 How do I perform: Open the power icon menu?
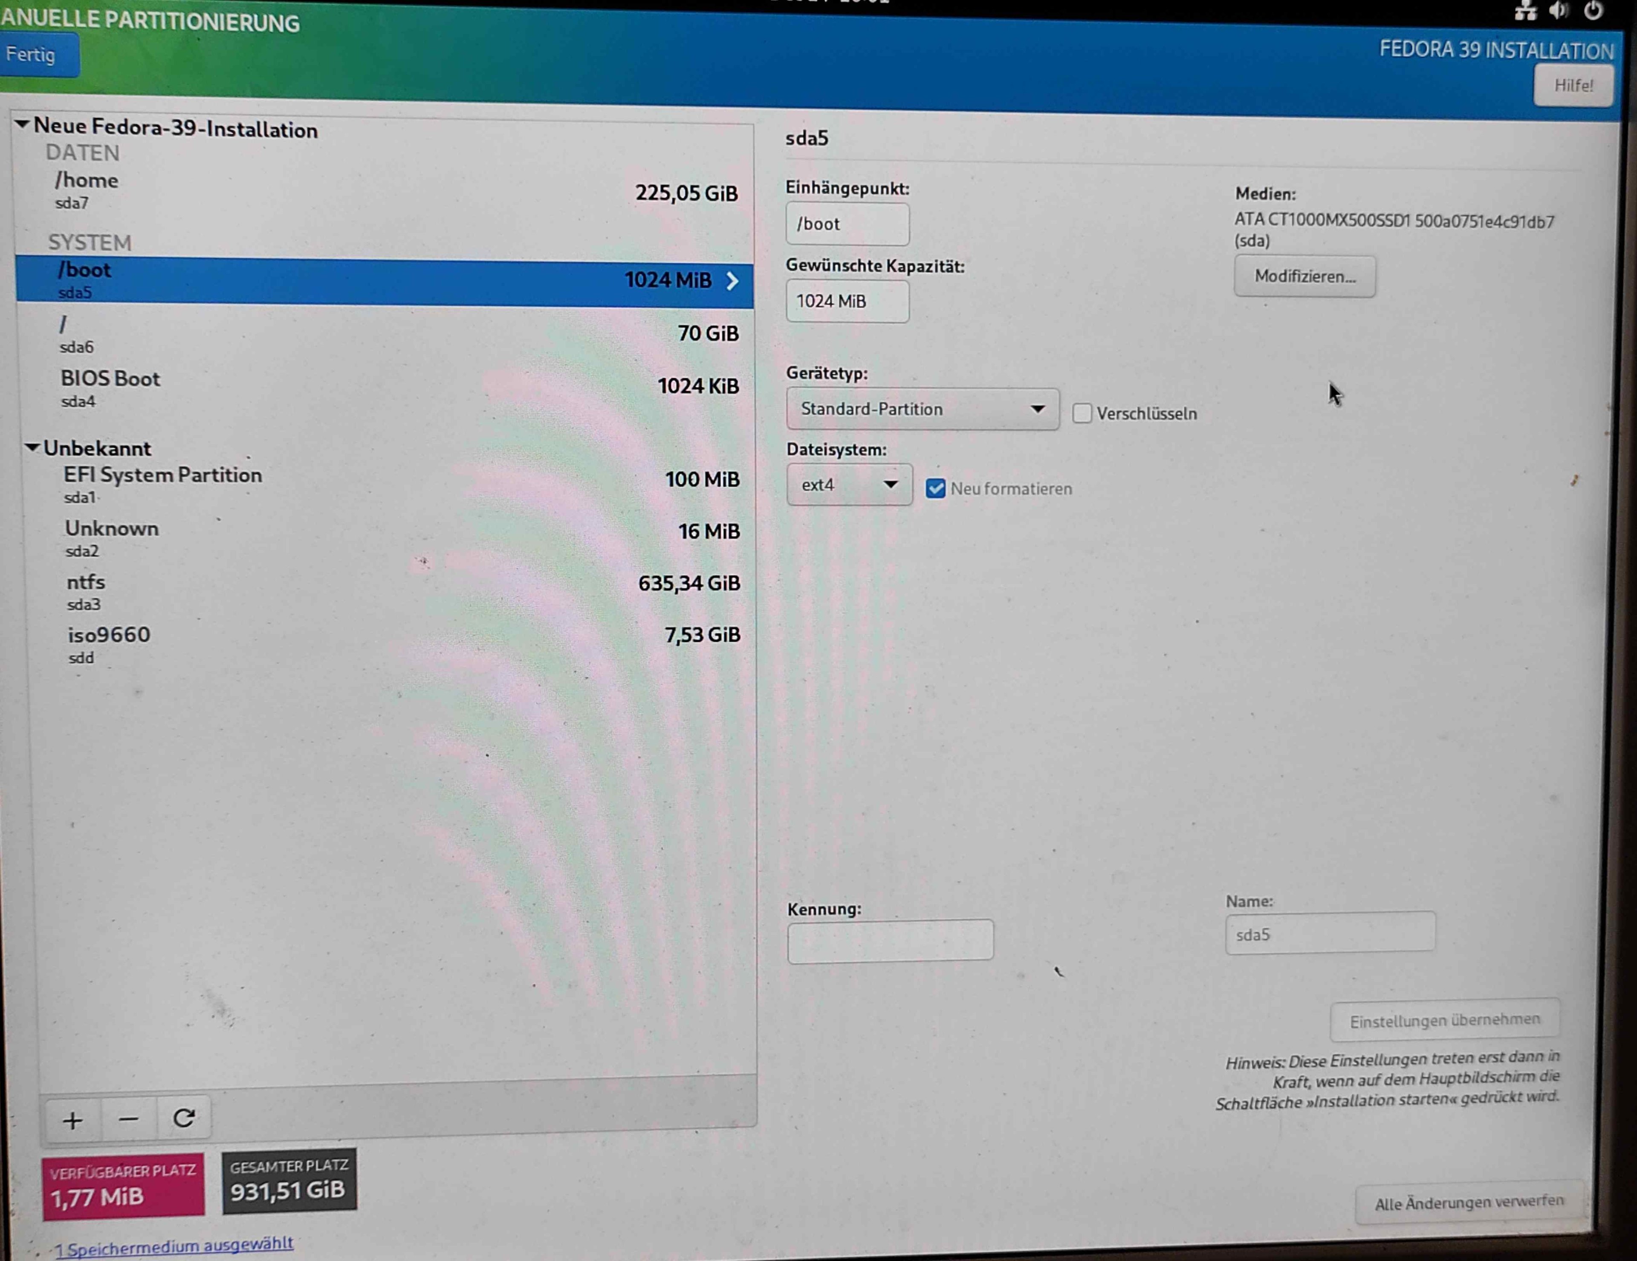[1594, 11]
